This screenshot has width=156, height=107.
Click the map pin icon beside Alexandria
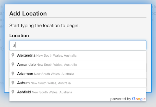click(13, 55)
